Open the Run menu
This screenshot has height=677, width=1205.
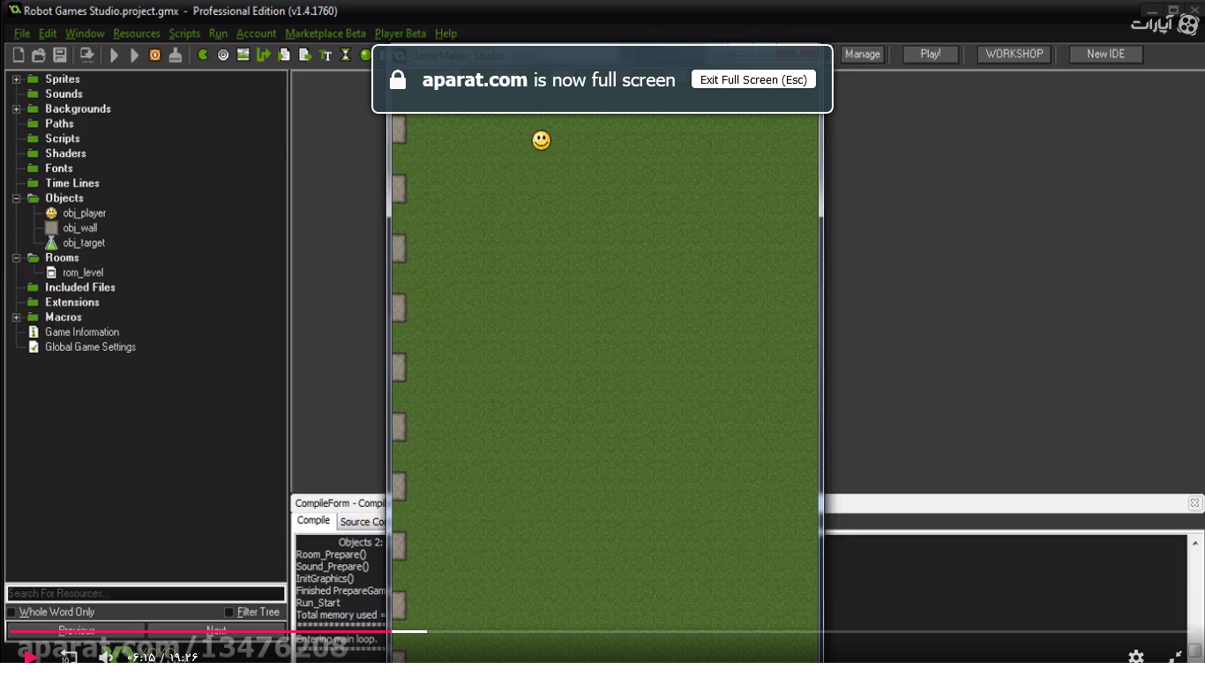coord(218,33)
